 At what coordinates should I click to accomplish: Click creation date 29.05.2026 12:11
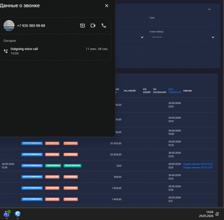click(174, 199)
